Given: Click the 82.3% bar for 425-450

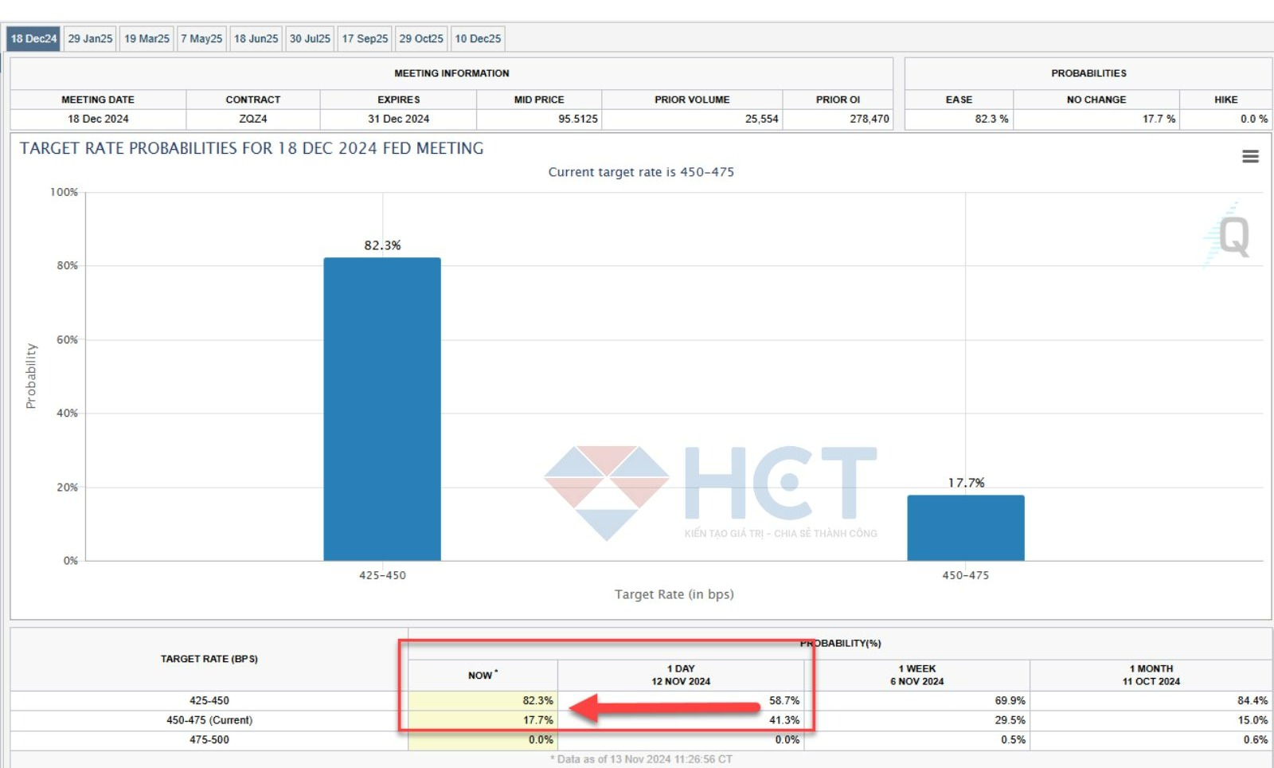Looking at the screenshot, I should 382,408.
